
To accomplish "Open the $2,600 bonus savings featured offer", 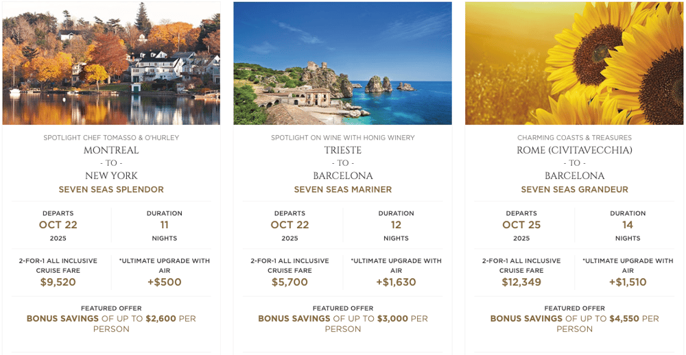I will 111,319.
